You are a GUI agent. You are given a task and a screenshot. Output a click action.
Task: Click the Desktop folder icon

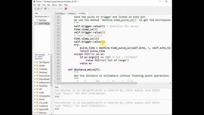pos(37,73)
